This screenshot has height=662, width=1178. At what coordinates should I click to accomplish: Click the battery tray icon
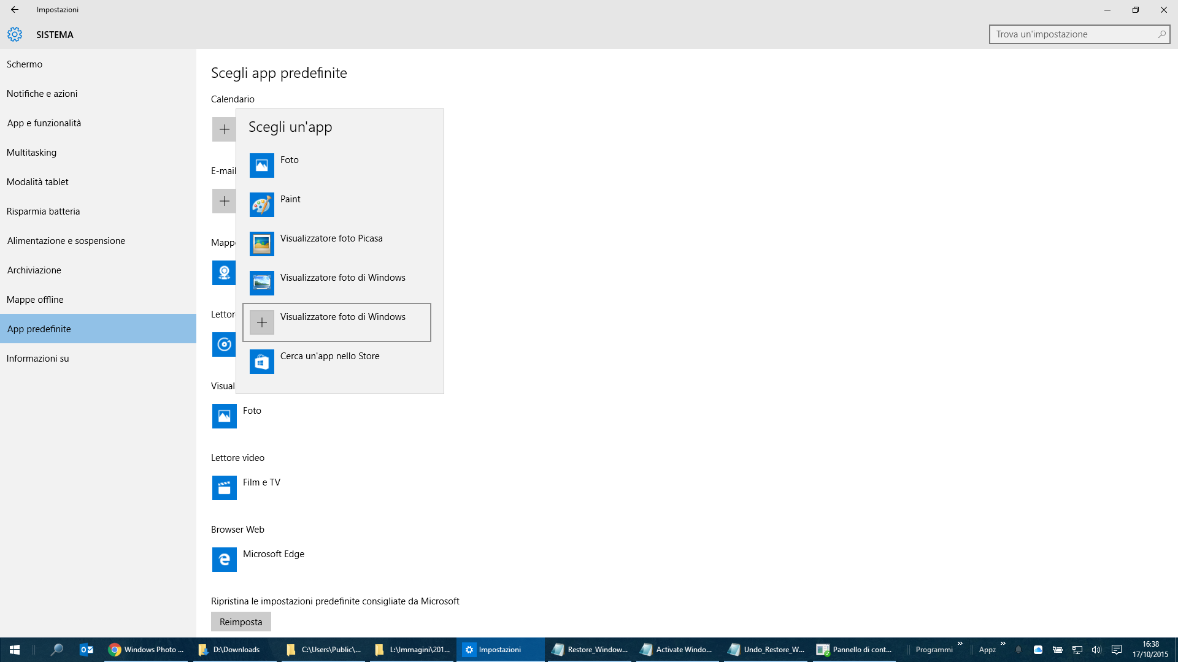(1058, 650)
